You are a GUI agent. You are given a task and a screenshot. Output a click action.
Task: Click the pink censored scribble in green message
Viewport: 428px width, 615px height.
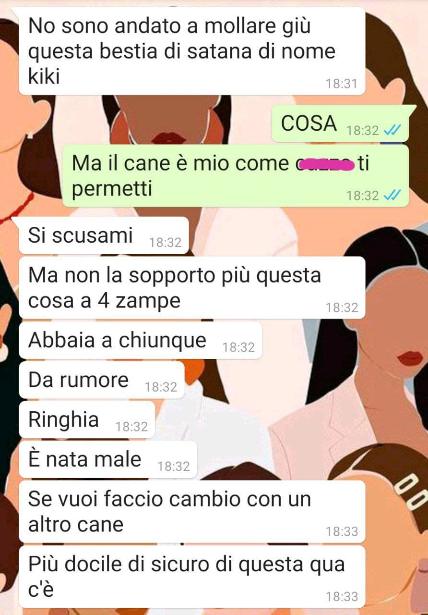tap(325, 166)
